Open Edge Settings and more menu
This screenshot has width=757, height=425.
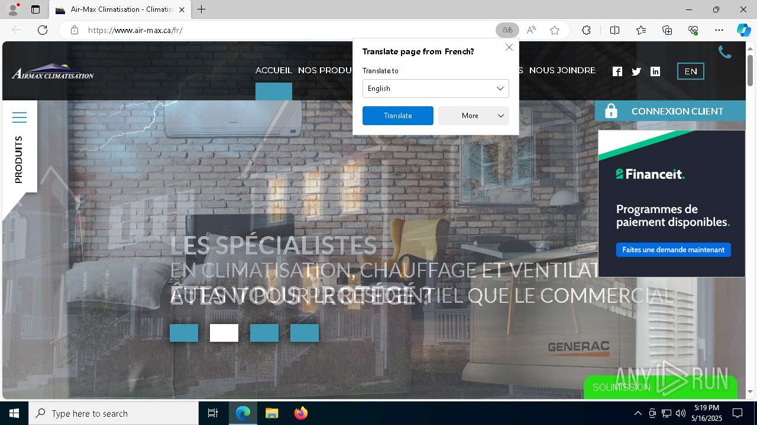click(719, 30)
